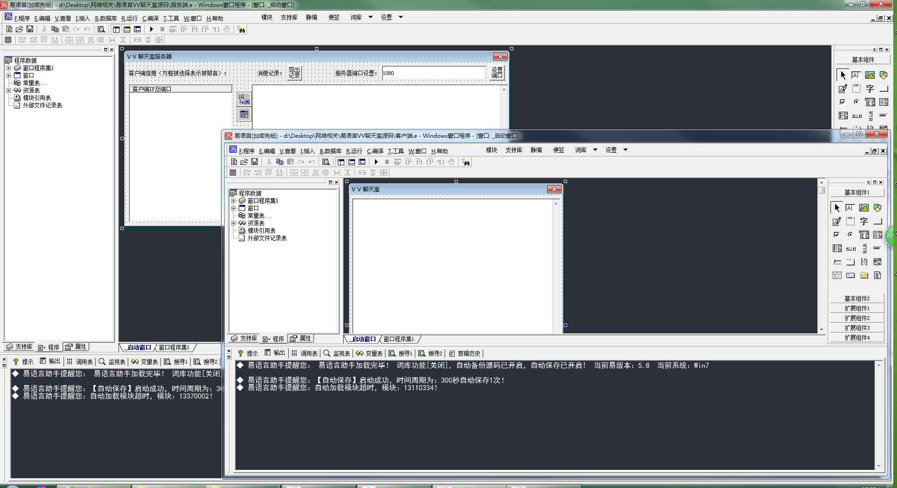The height and width of the screenshot is (488, 897).
Task: Select picture box component in client component box
Action: [864, 208]
